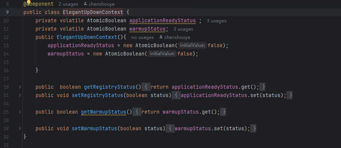Click line number 9 in gutter
This screenshot has width=341, height=148.
tap(7, 12)
